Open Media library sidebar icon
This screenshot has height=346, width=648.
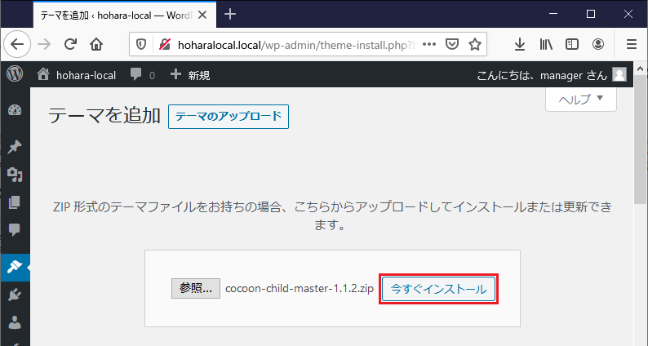pos(14,175)
